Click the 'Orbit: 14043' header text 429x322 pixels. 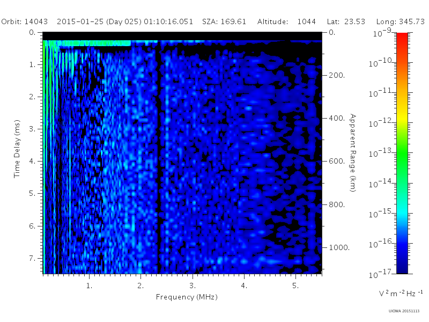click(24, 21)
